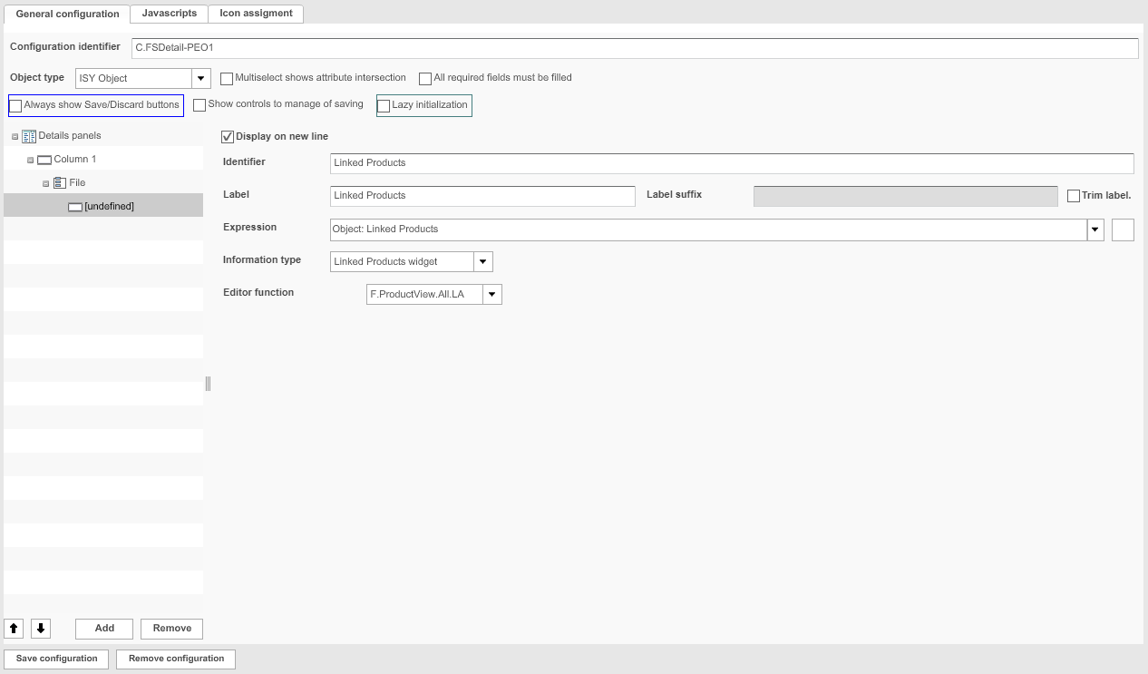Image resolution: width=1148 pixels, height=674 pixels.
Task: Collapse the Details panels tree node
Action: pyautogui.click(x=14, y=135)
